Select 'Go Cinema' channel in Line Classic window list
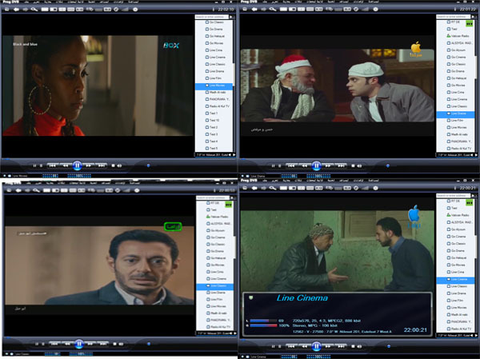This screenshot has height=359, width=480. click(218, 237)
